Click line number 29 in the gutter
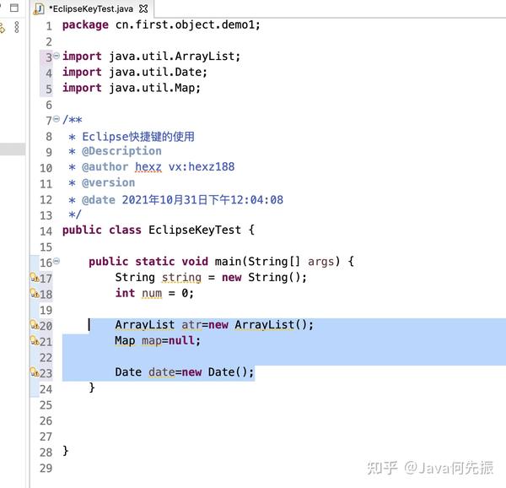This screenshot has width=506, height=488. pos(46,469)
